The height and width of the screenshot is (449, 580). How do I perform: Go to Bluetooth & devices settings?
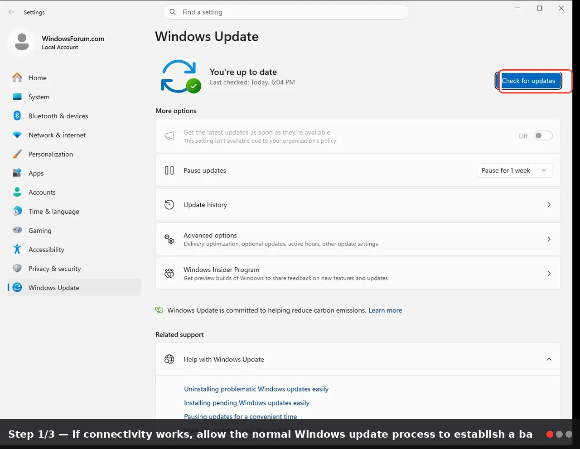[74, 116]
